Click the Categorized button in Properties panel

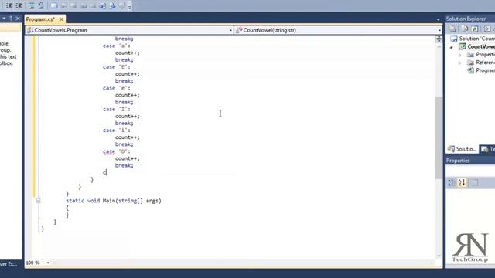(452, 182)
